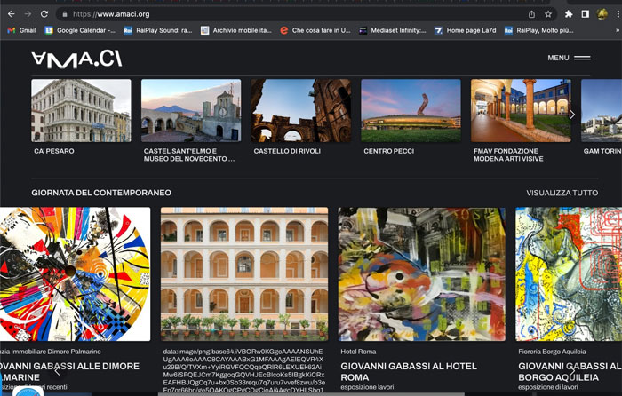Click the padlock site info icon
Screen dimensions: 622x396
point(64,14)
